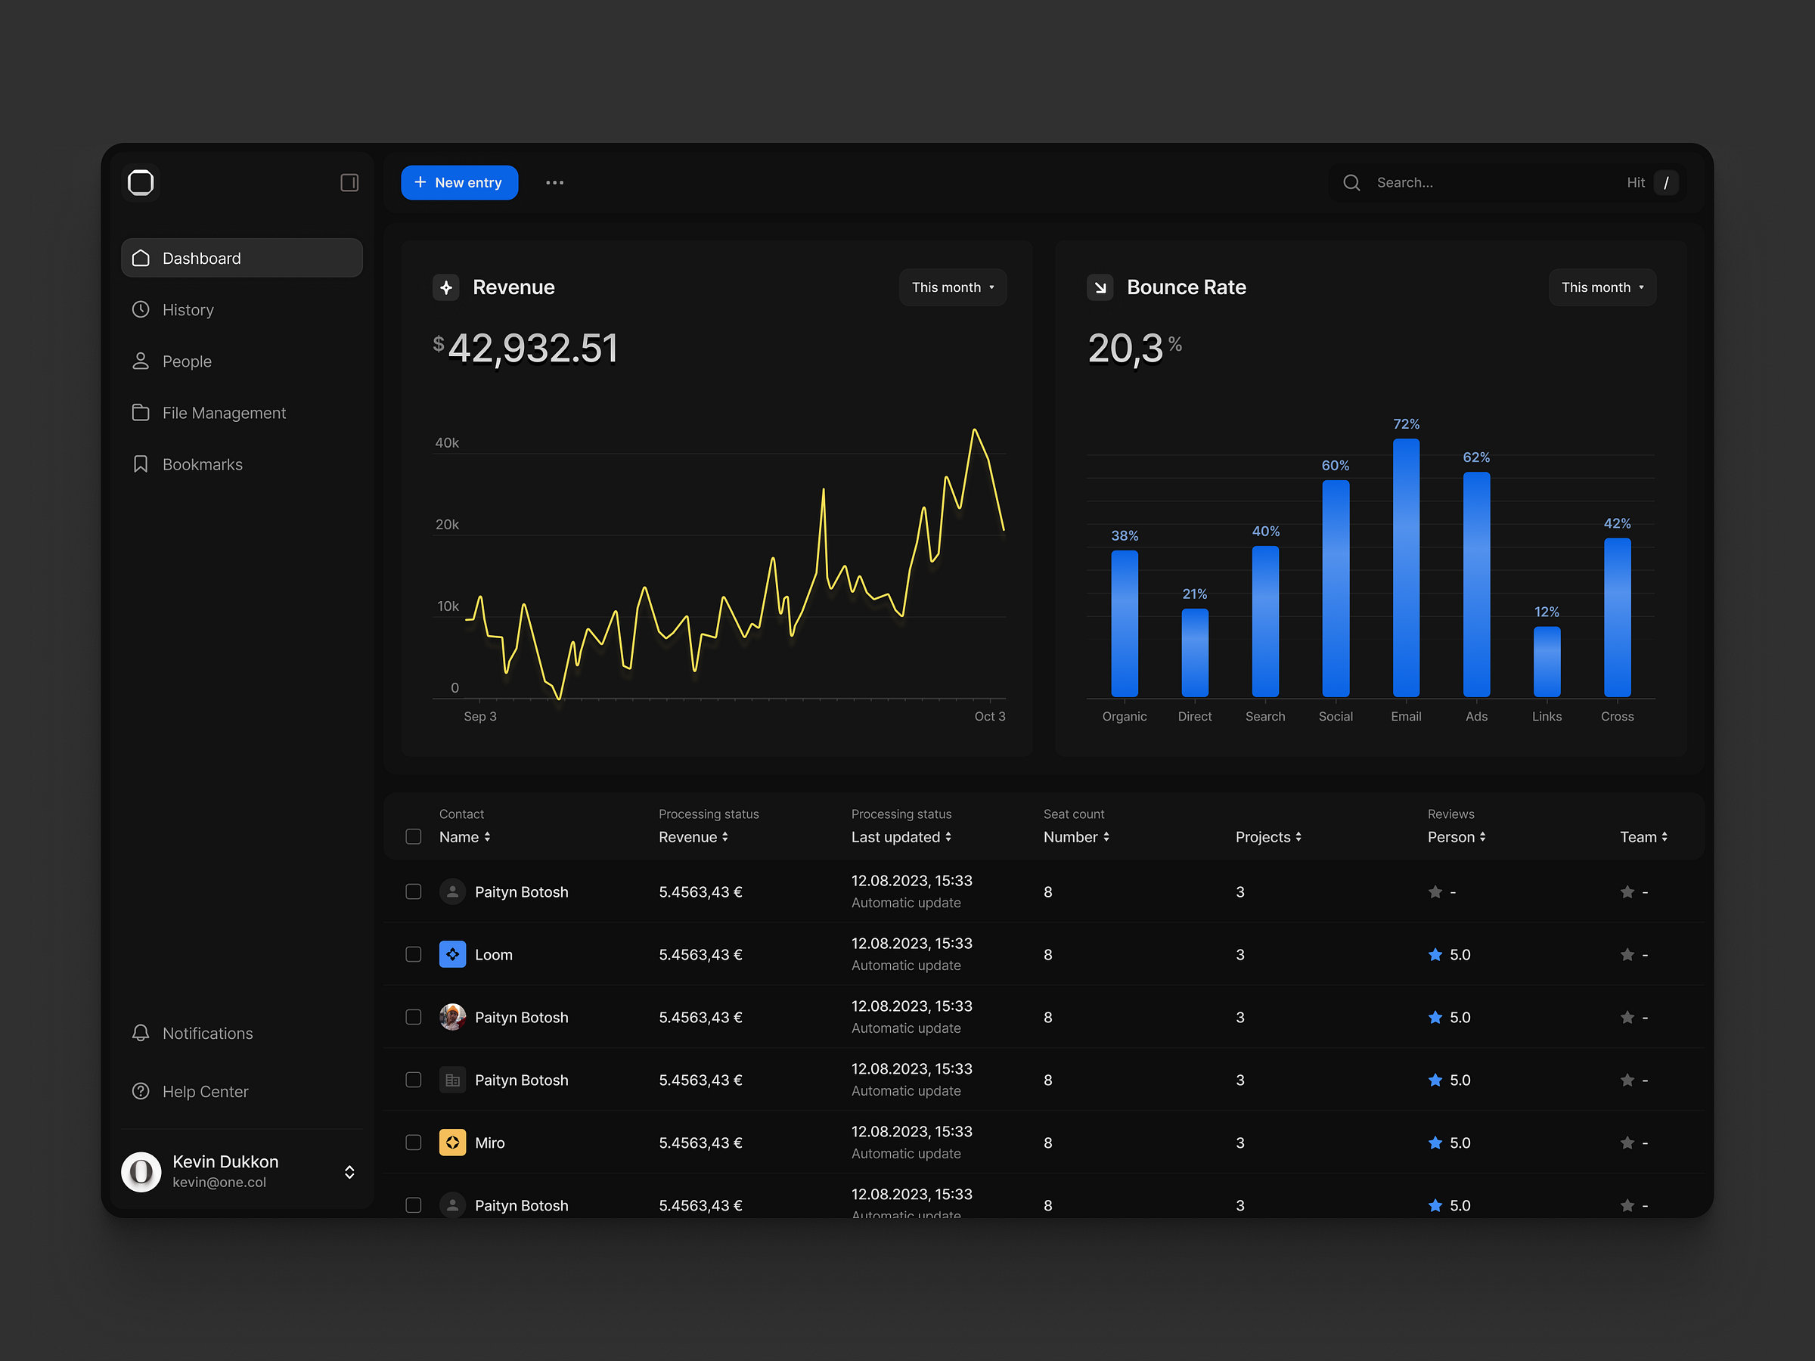Open the People section
Viewport: 1815px width, 1361px height.
click(x=242, y=361)
